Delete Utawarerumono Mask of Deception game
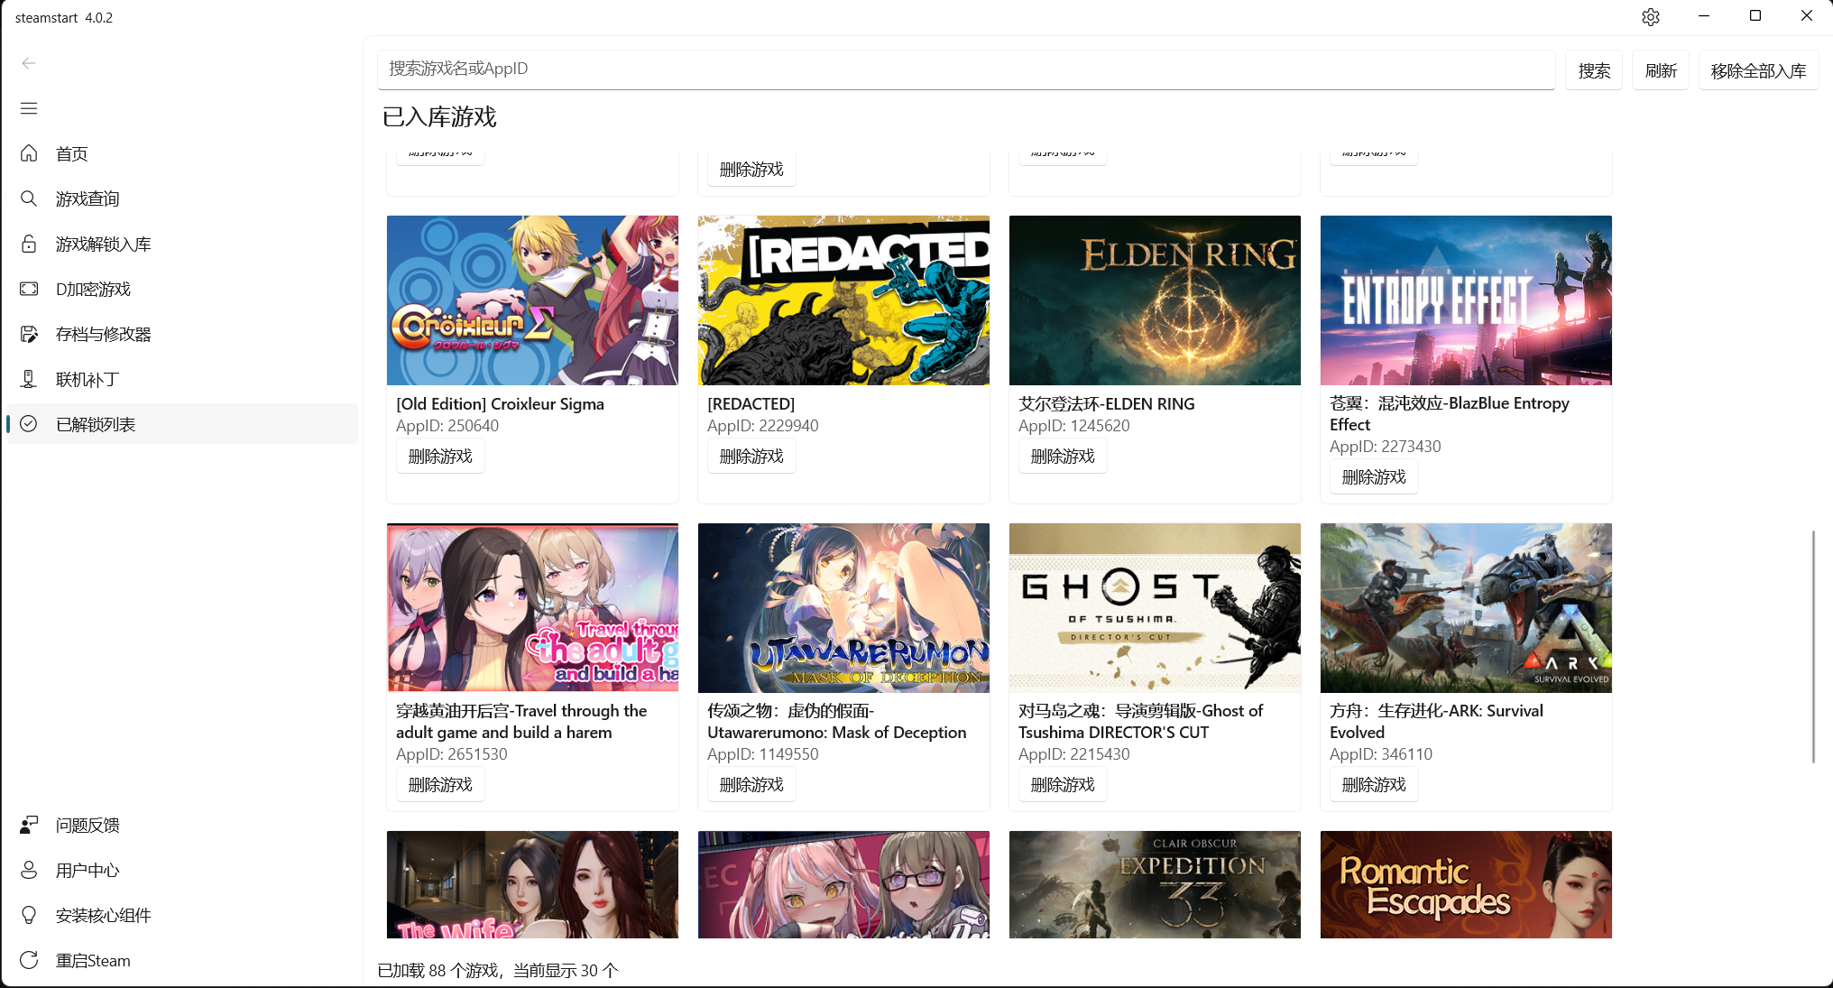 tap(751, 785)
